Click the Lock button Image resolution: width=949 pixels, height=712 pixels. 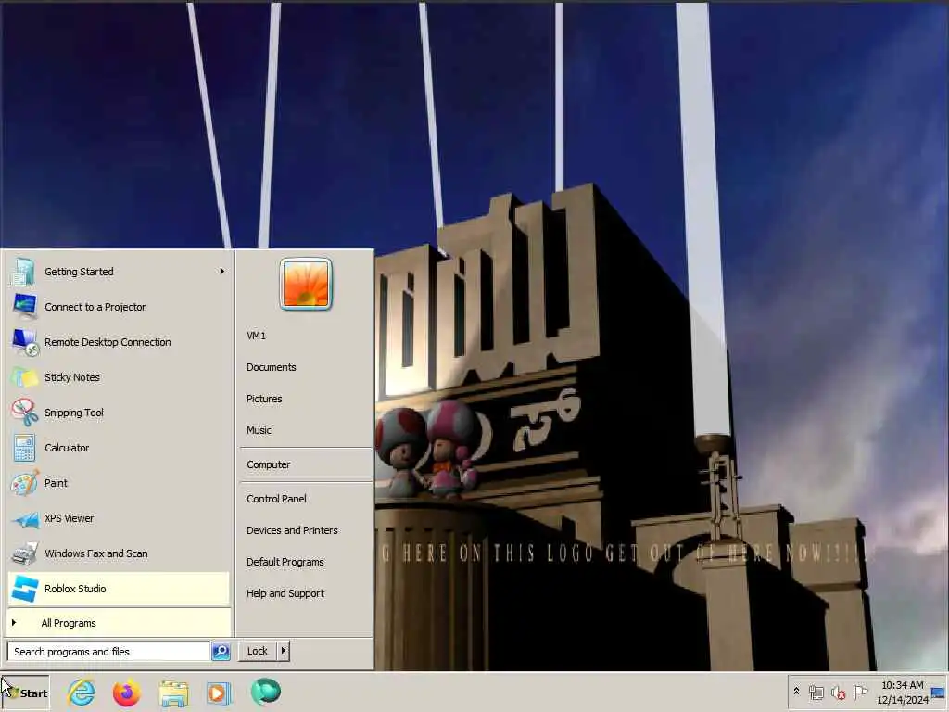pyautogui.click(x=258, y=651)
